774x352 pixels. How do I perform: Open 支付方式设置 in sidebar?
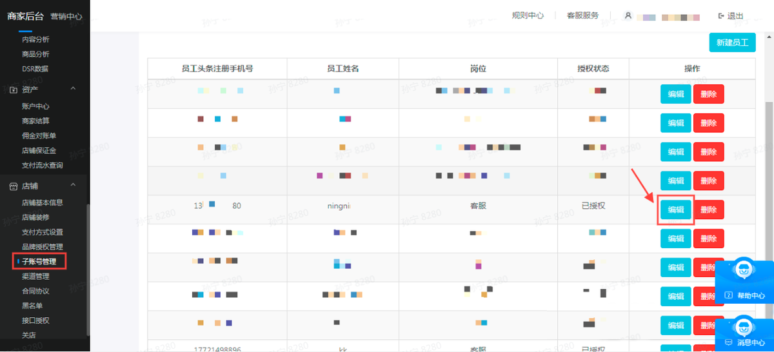coord(42,232)
